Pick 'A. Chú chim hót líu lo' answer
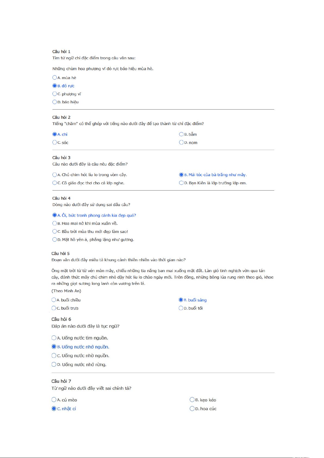This screenshot has width=324, height=458. [55, 175]
